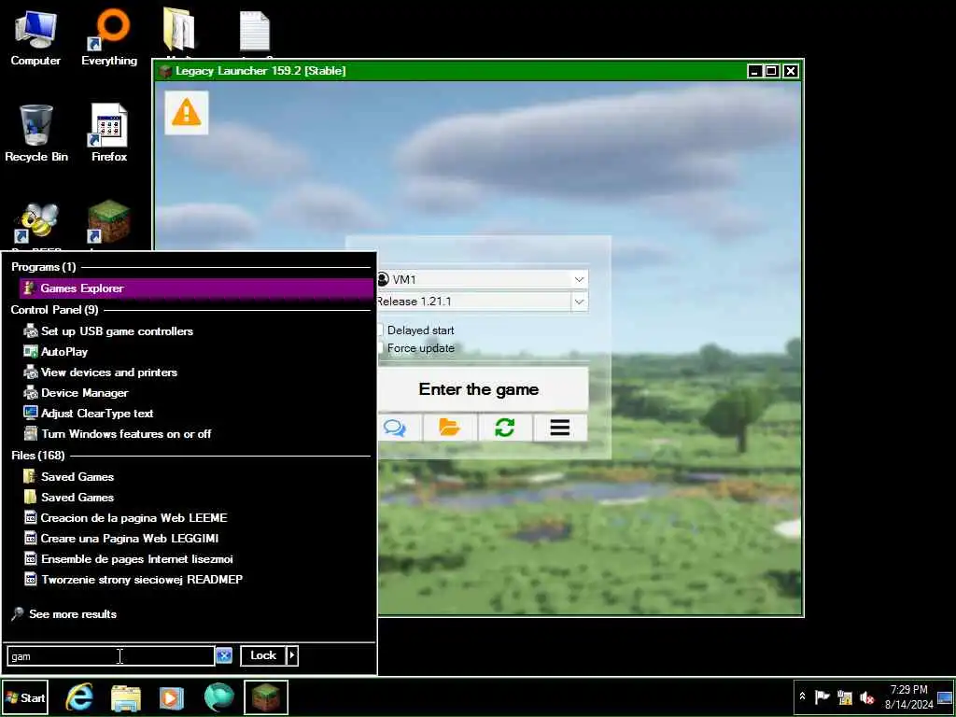Click the Minecraft grass block desktop shortcut
The height and width of the screenshot is (717, 956).
point(108,222)
